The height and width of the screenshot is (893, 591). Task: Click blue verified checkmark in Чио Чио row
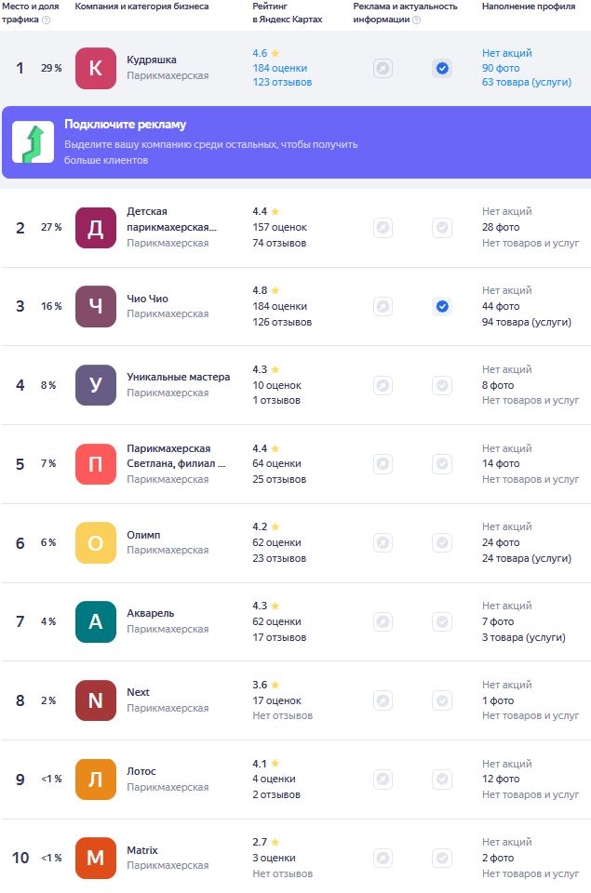(x=442, y=306)
